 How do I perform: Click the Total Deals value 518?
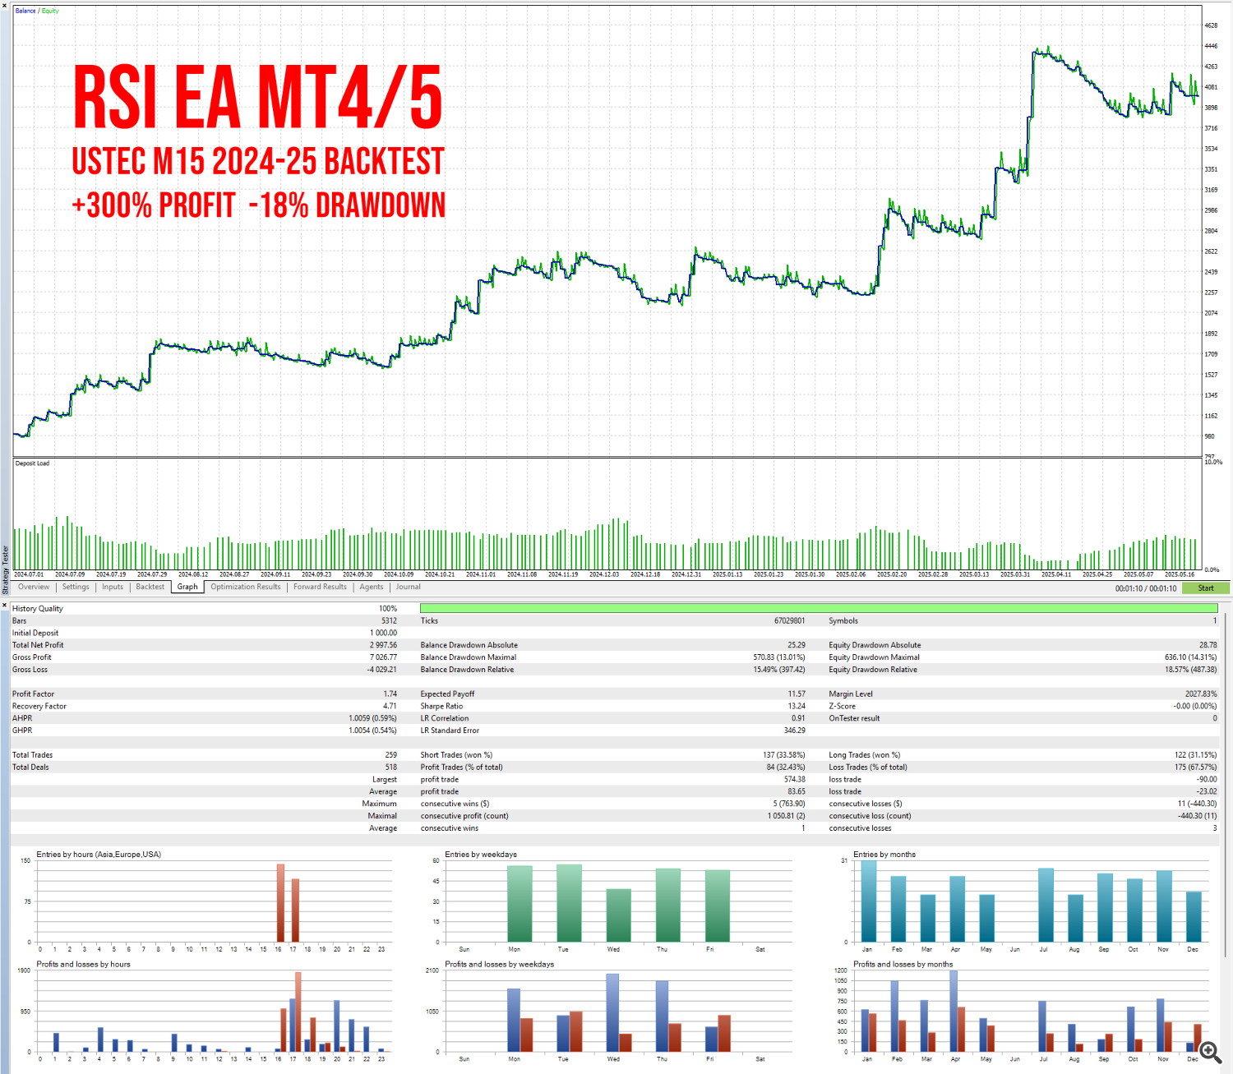[391, 767]
